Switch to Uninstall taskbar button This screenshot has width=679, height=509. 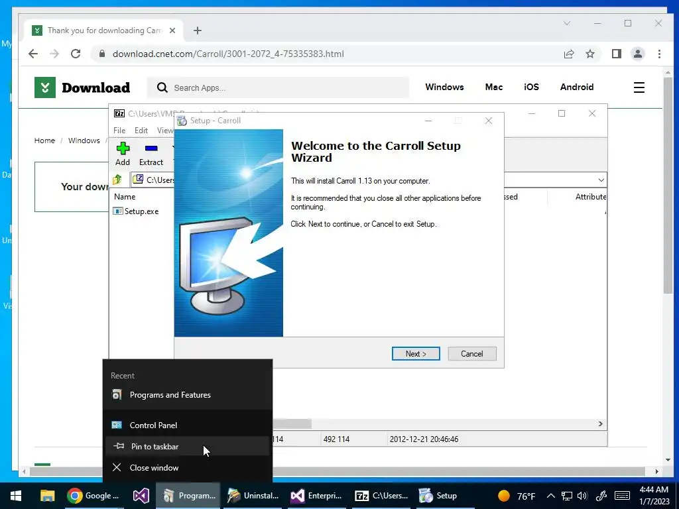pos(253,496)
